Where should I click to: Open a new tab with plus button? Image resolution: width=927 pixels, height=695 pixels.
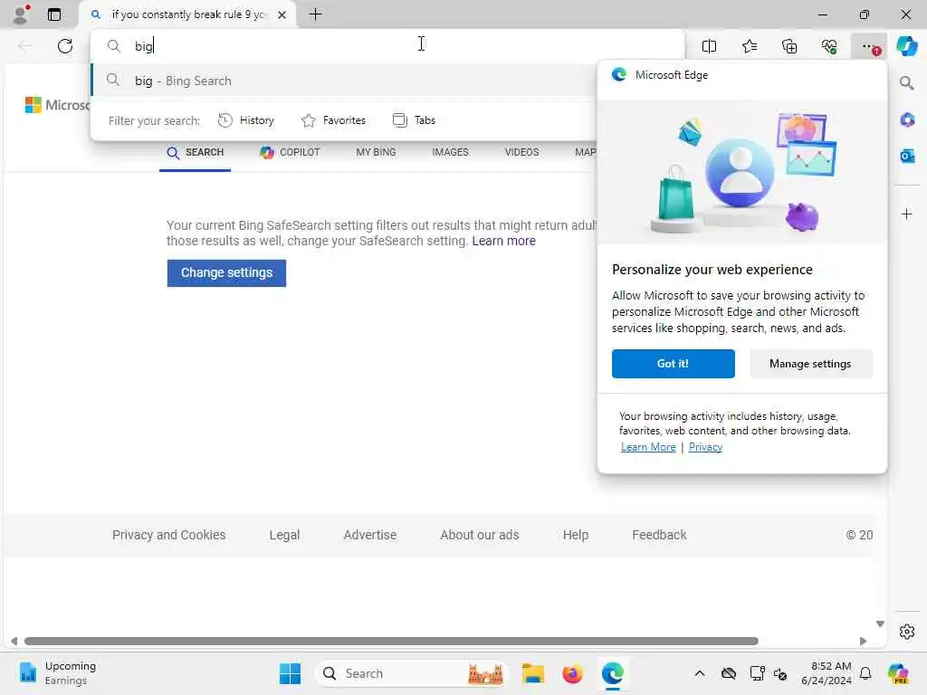click(316, 14)
